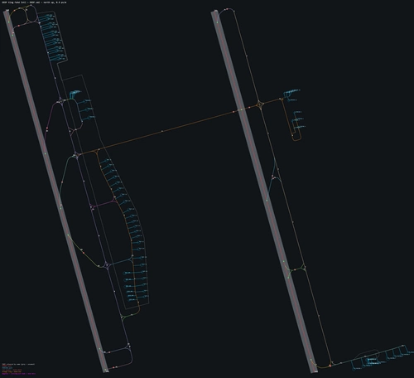Click the bottom of the orange U-shaped apron loop

pyautogui.click(x=296, y=140)
